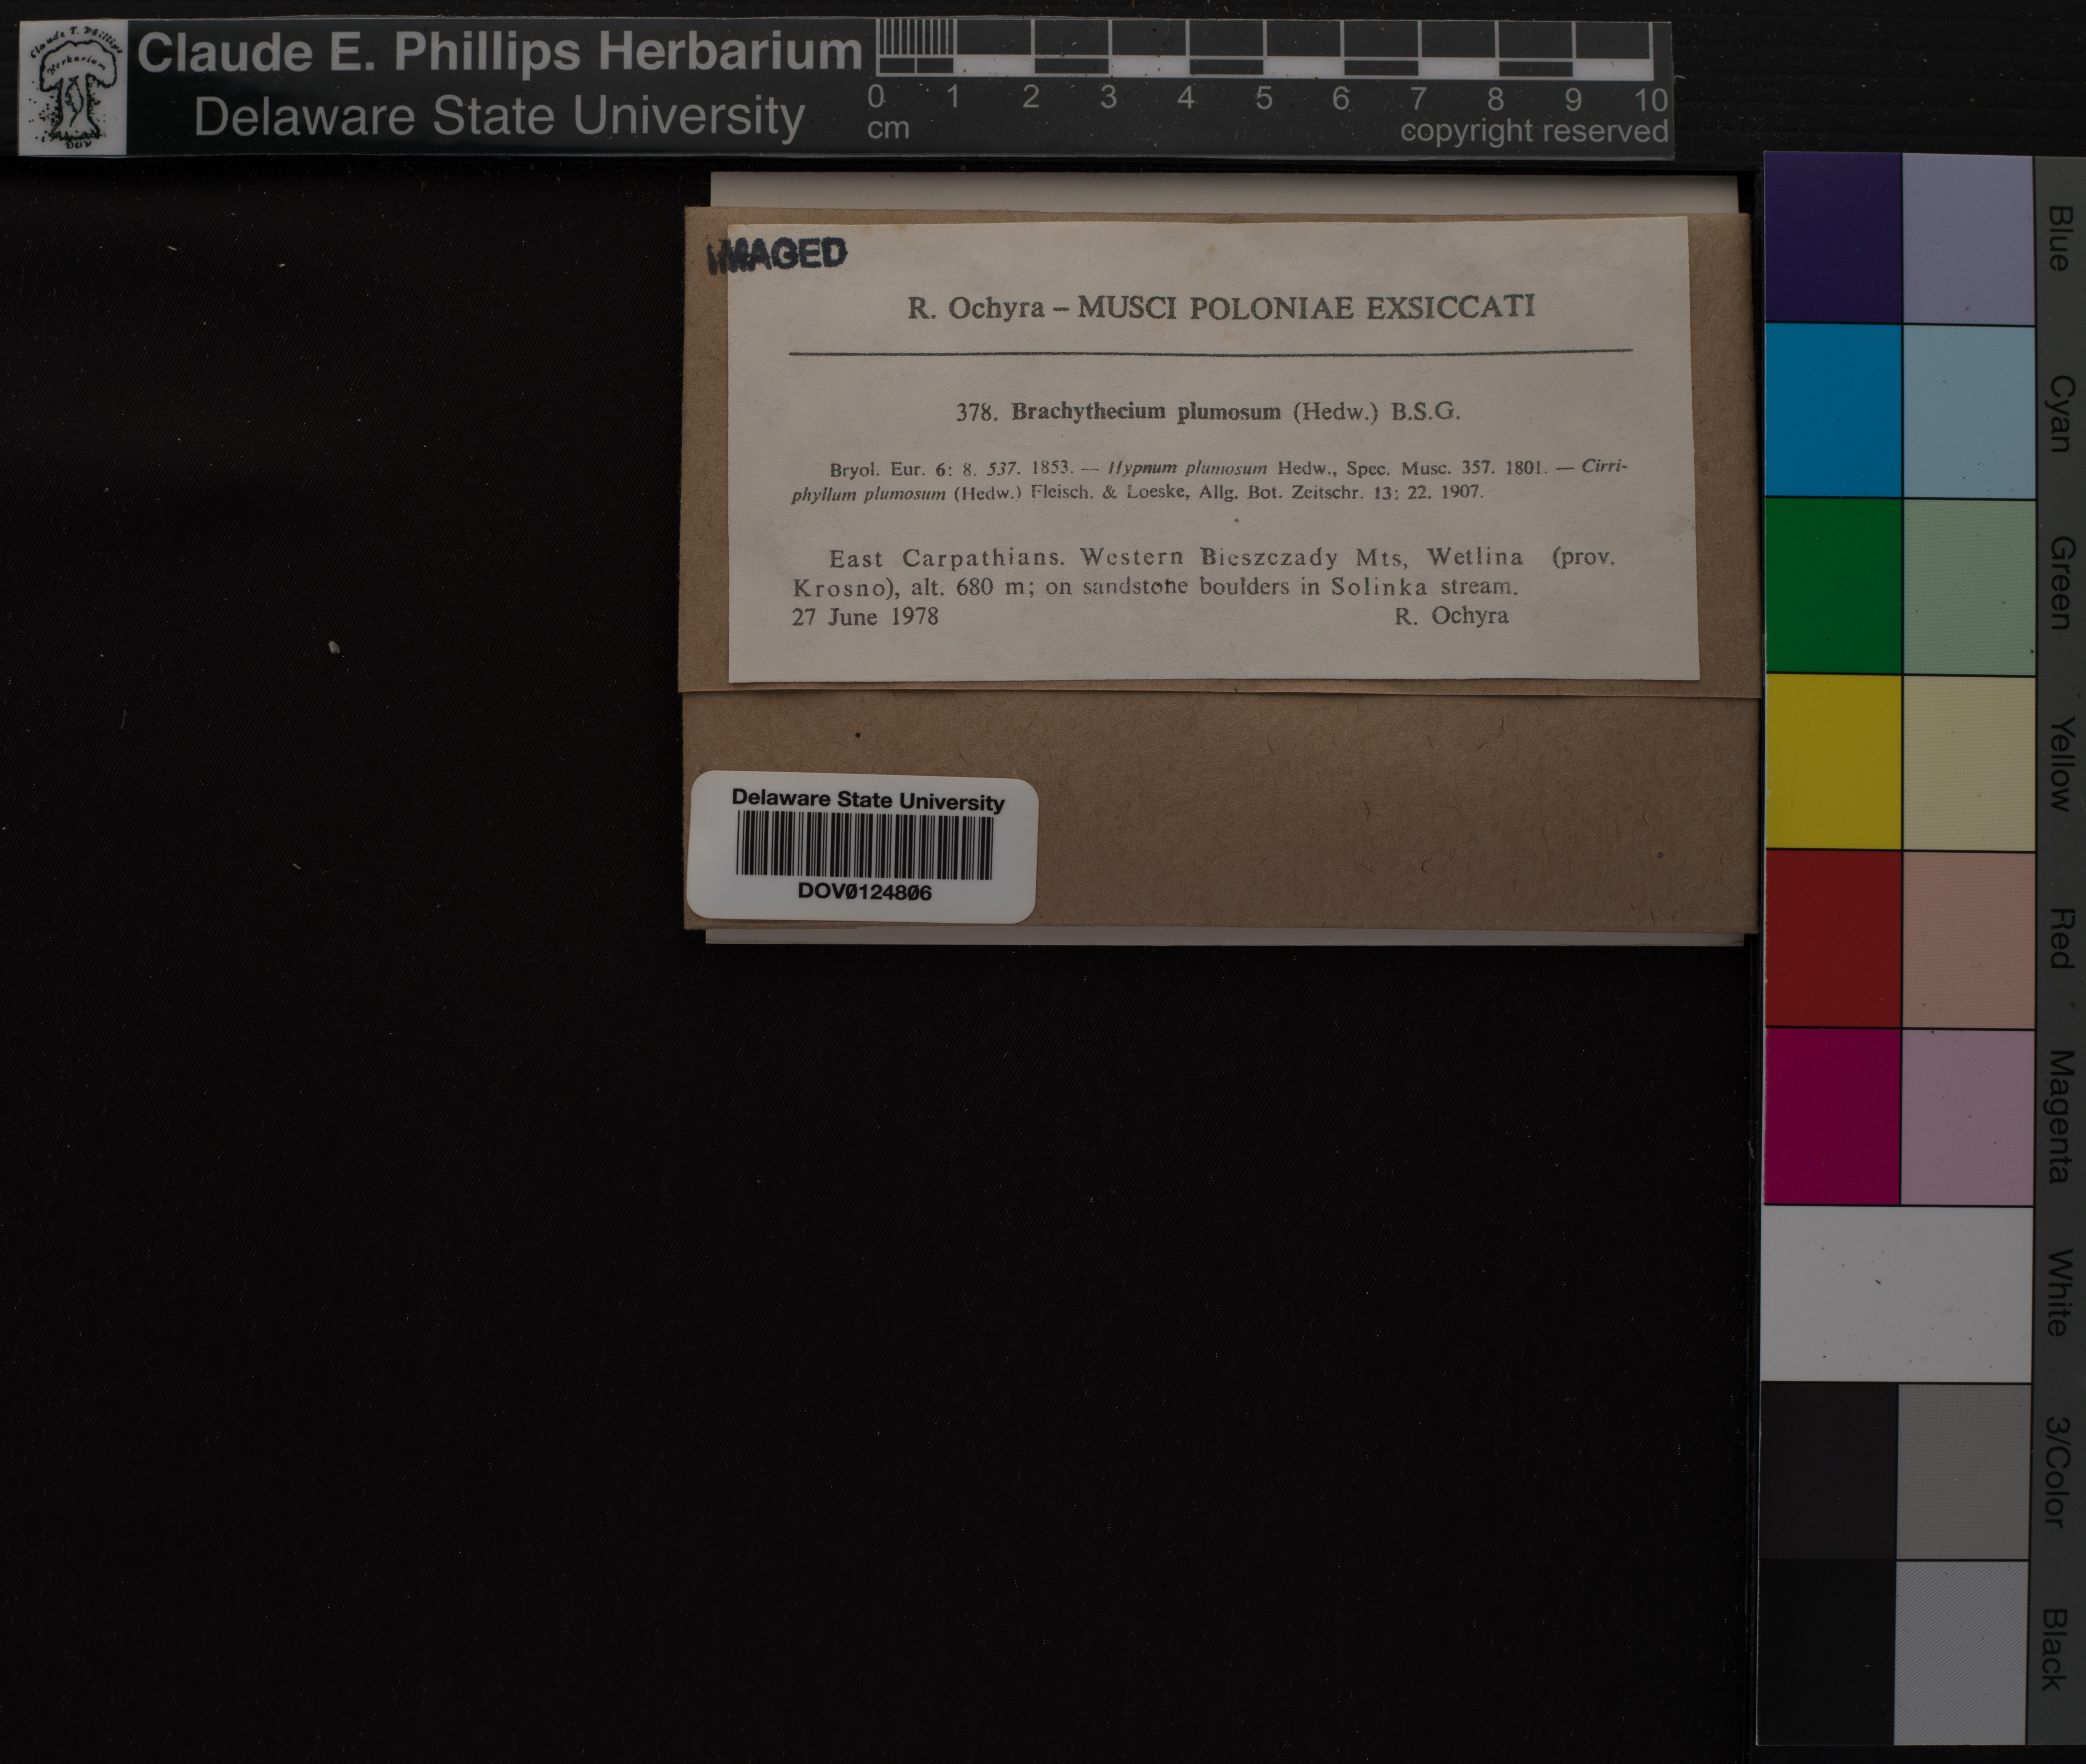The image size is (2086, 1764).
Task: Click the barcode on the sticker
Action: pos(864,845)
